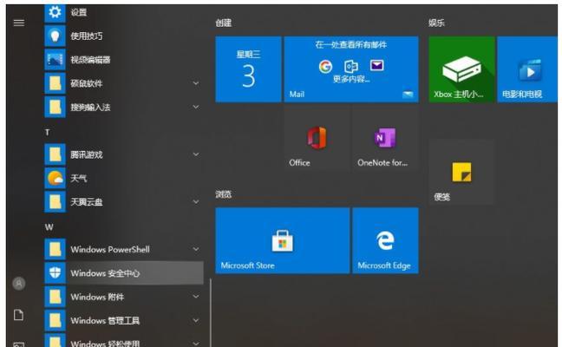The image size is (562, 347).
Task: Open the 便笺 sticky notes tile
Action: pos(461,173)
